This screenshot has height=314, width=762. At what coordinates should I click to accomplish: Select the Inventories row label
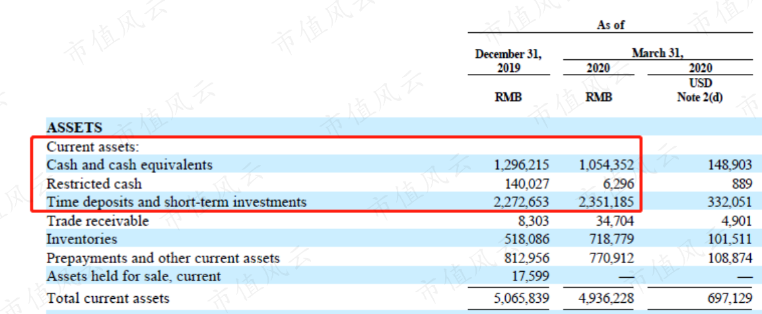coord(82,239)
